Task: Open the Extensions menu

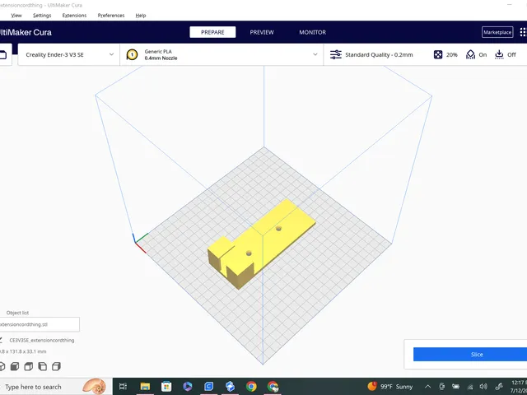Action: tap(74, 16)
